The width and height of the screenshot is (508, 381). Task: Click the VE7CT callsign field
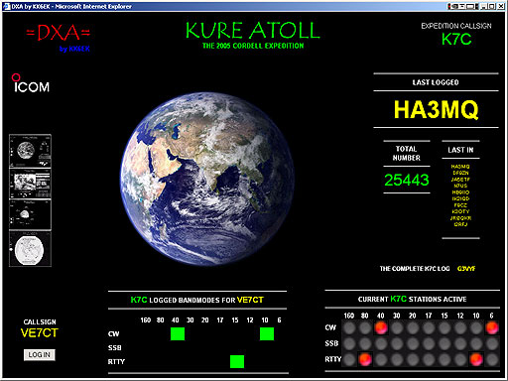(40, 332)
